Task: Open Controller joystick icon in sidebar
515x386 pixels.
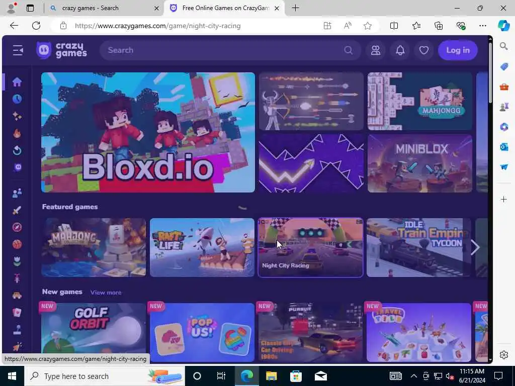Action: pos(17,330)
